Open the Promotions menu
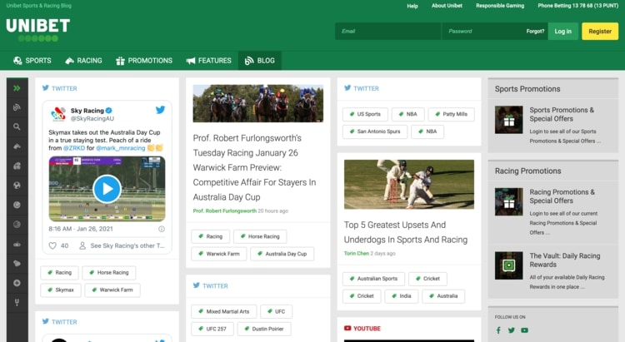This screenshot has width=625, height=342. (x=144, y=61)
